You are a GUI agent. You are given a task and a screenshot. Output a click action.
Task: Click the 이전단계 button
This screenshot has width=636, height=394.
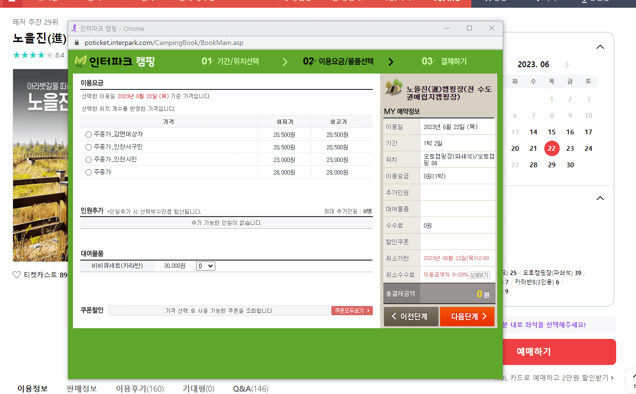tap(411, 317)
